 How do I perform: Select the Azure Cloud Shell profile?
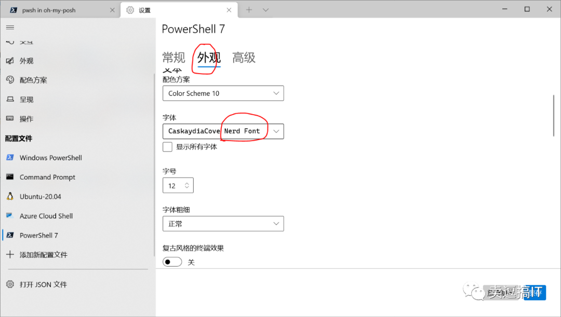point(77,216)
